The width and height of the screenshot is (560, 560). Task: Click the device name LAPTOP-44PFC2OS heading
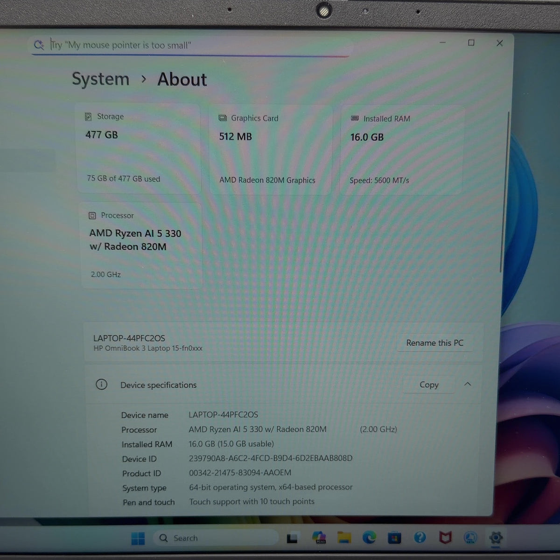129,338
